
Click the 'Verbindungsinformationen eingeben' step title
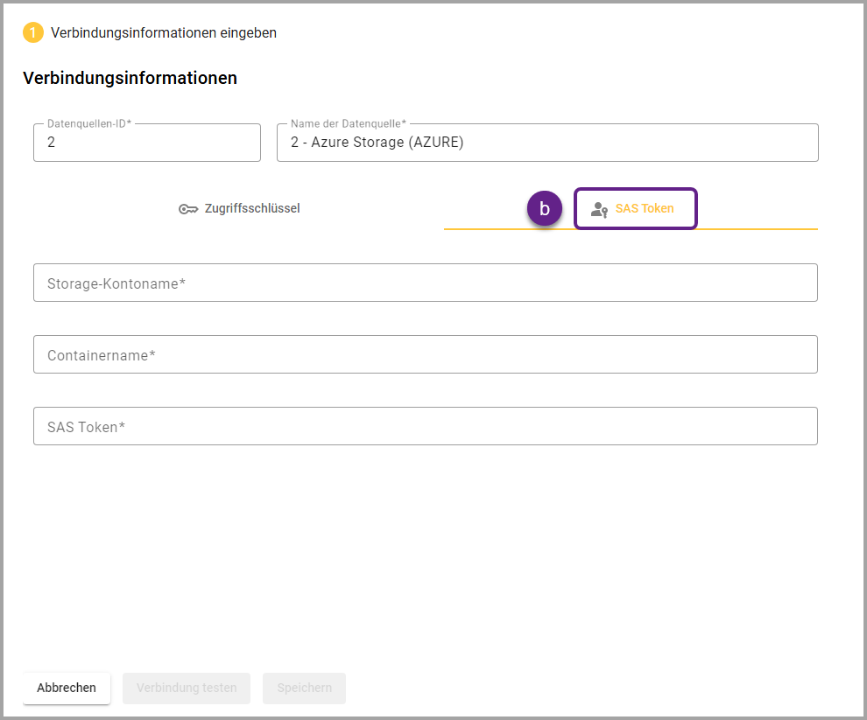[164, 32]
